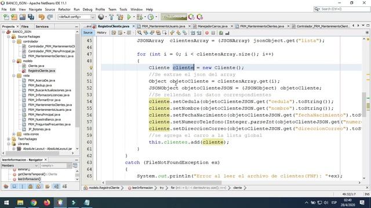The width and height of the screenshot is (371, 208).
Task: Expand the vista.iconos package
Action: (x=14, y=134)
